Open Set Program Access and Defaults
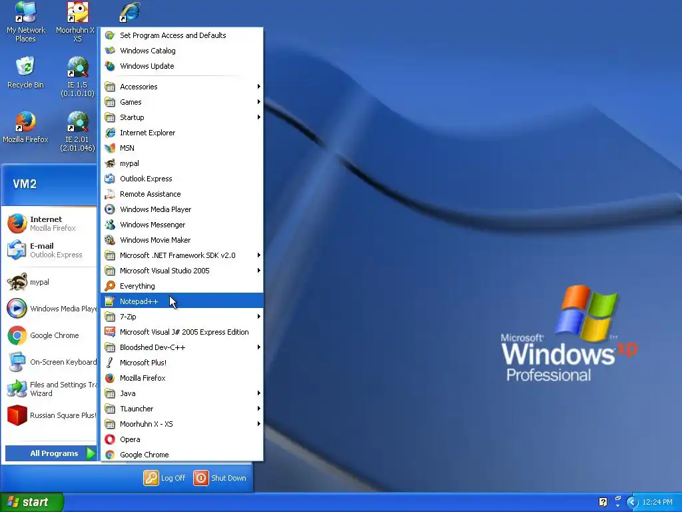Image resolution: width=682 pixels, height=512 pixels. [182, 35]
